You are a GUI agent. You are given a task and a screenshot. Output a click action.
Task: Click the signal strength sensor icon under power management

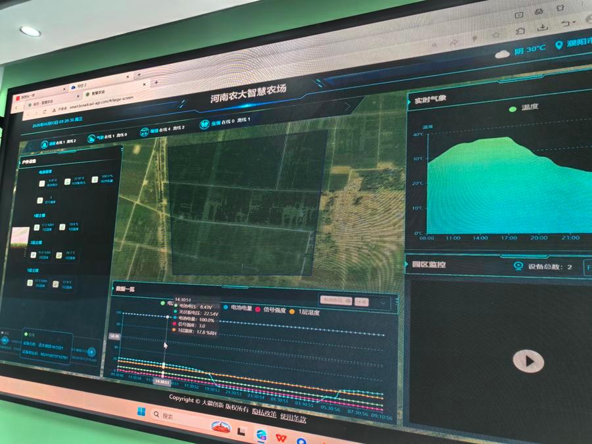(40, 201)
